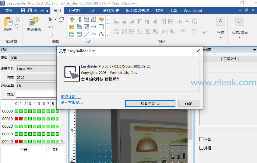The height and width of the screenshot is (163, 257).
Task: Insert the 123 numeric object
Action: point(94,19)
